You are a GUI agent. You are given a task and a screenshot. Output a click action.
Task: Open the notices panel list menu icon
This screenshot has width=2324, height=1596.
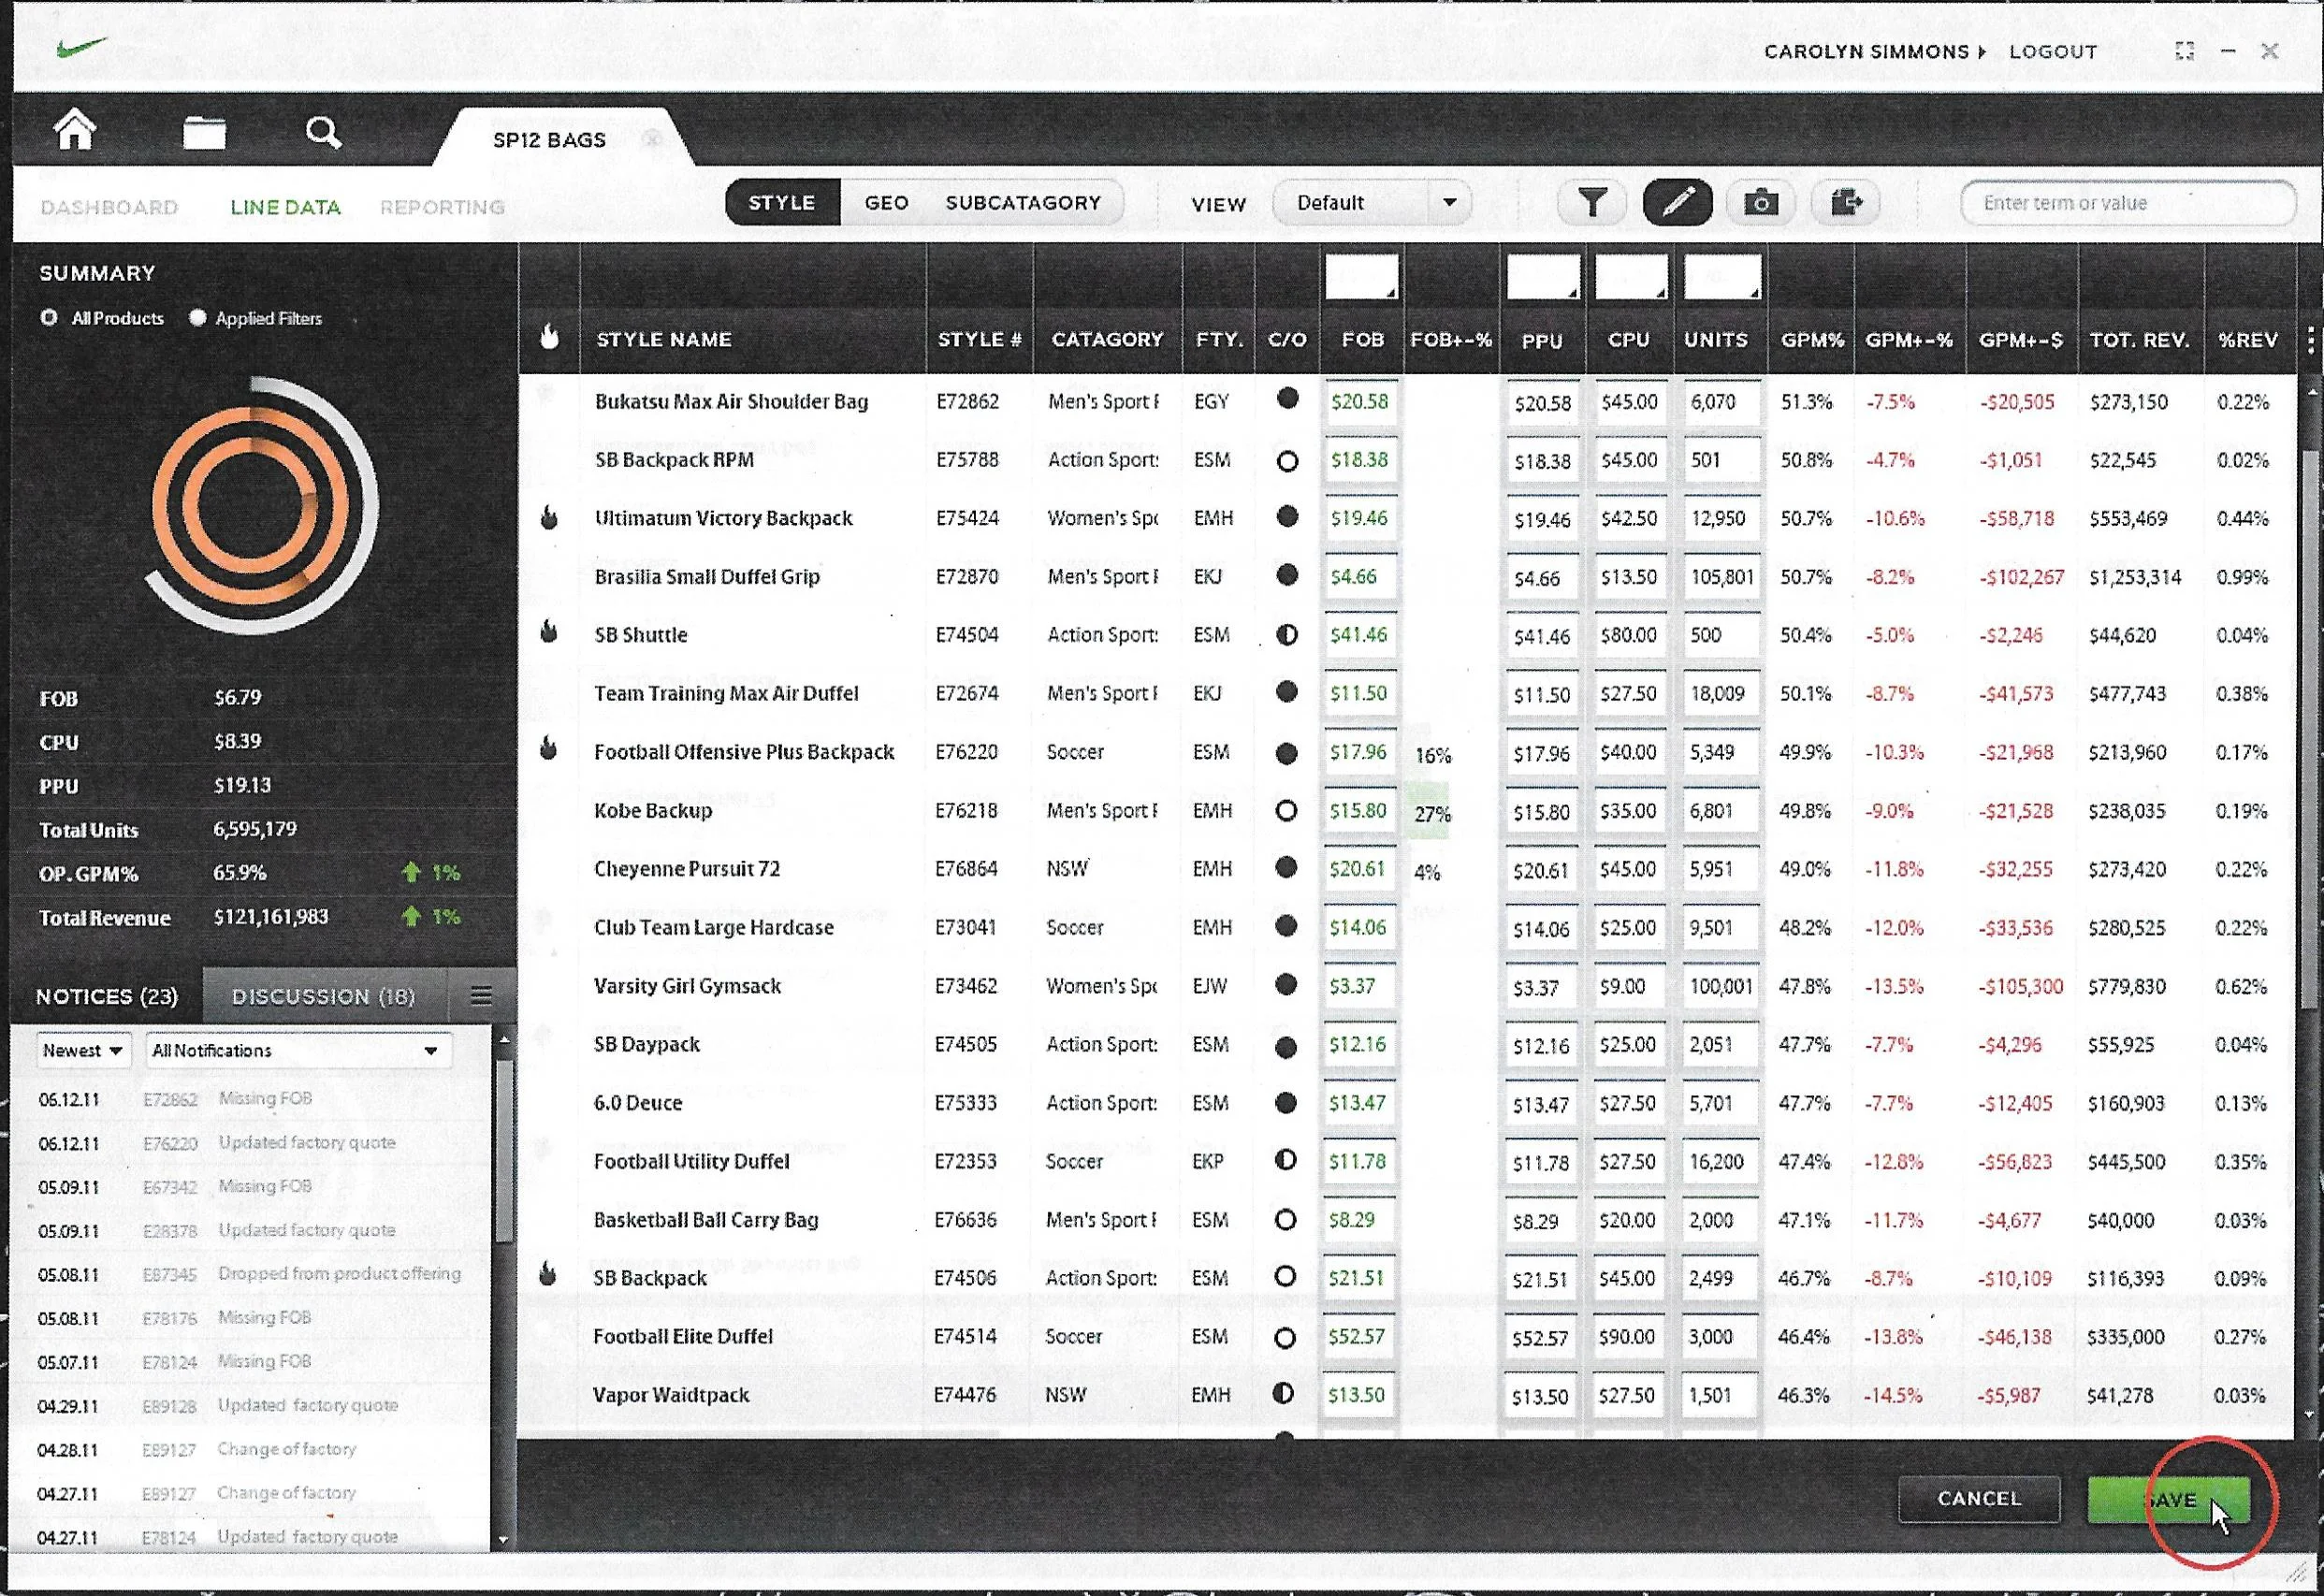coord(481,995)
